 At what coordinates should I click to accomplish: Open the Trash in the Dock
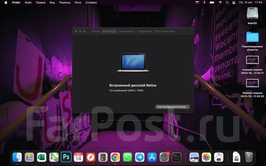click(249, 157)
